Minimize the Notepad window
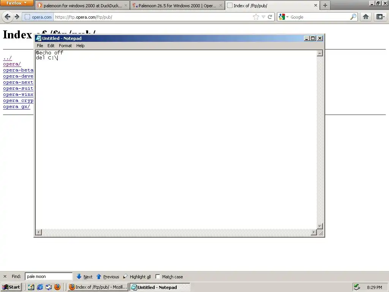The width and height of the screenshot is (389, 292). click(307, 38)
